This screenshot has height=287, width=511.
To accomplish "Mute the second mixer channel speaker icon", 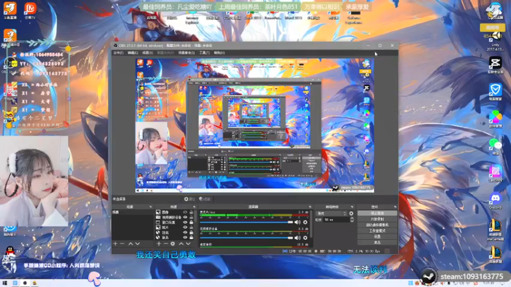I will pyautogui.click(x=297, y=238).
